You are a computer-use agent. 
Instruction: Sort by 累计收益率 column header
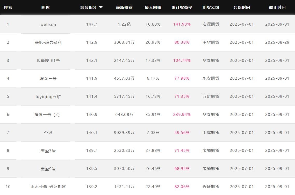click(x=182, y=8)
